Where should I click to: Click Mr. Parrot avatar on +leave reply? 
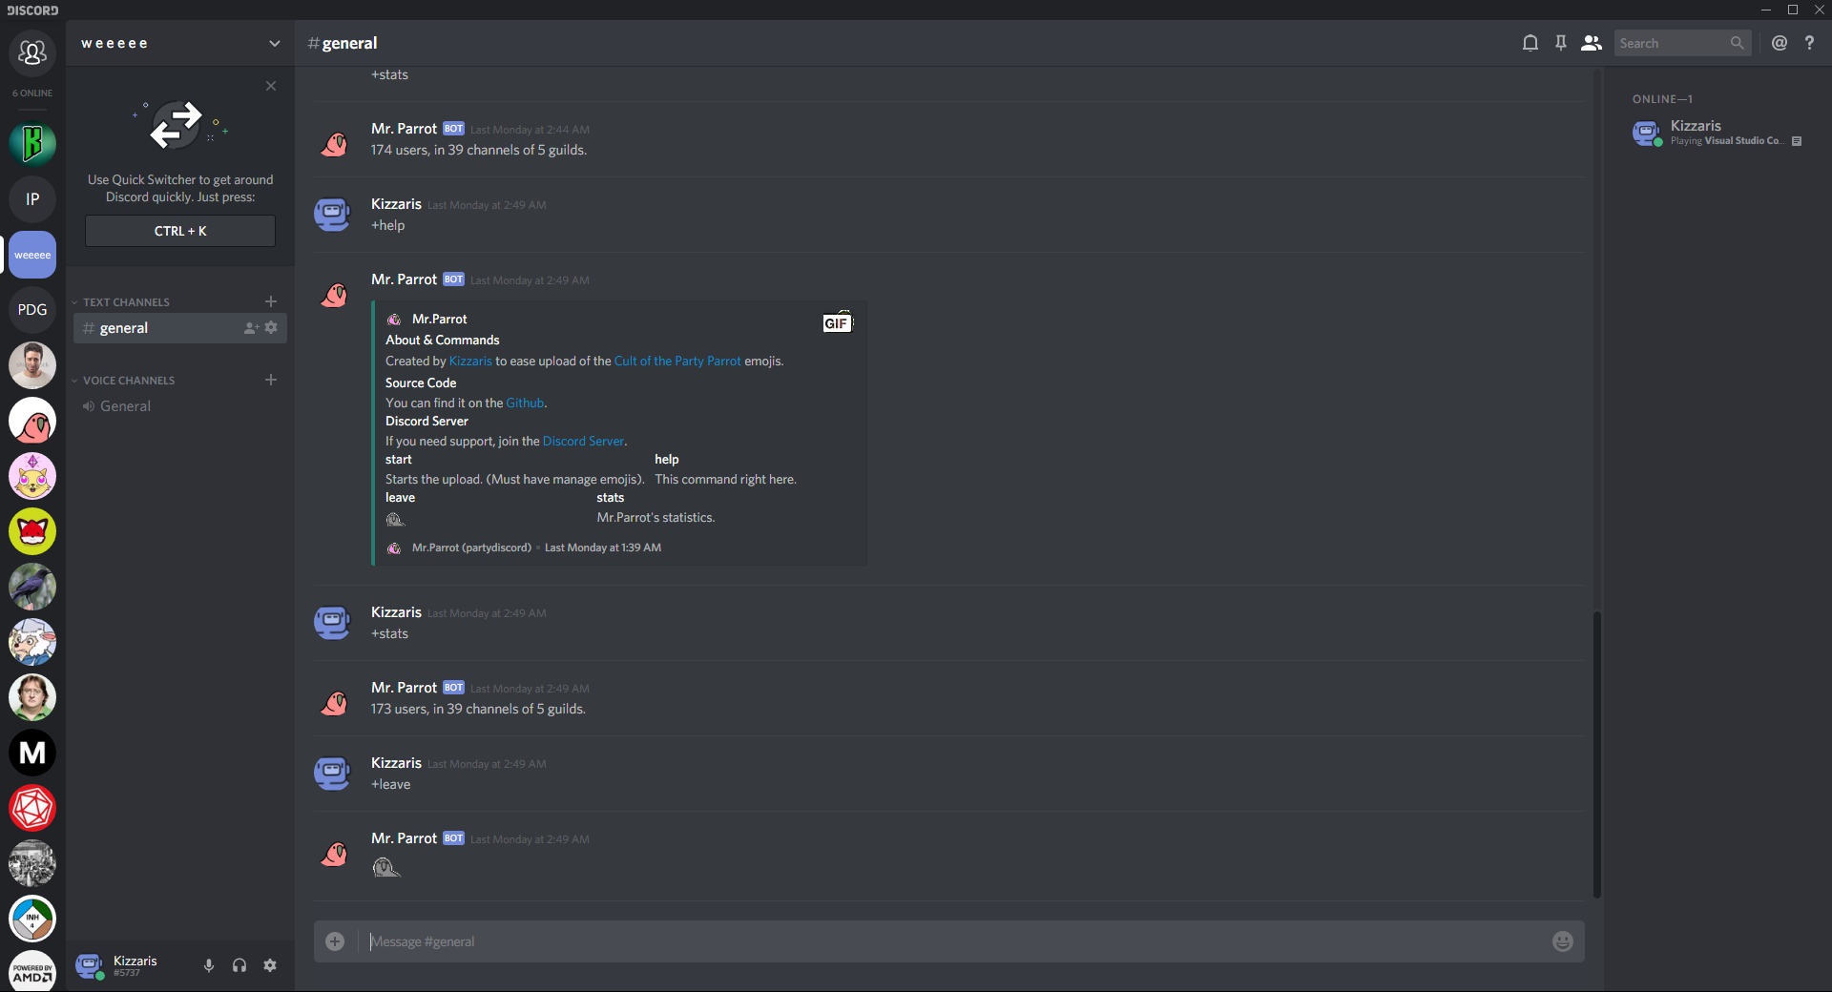[x=332, y=853]
